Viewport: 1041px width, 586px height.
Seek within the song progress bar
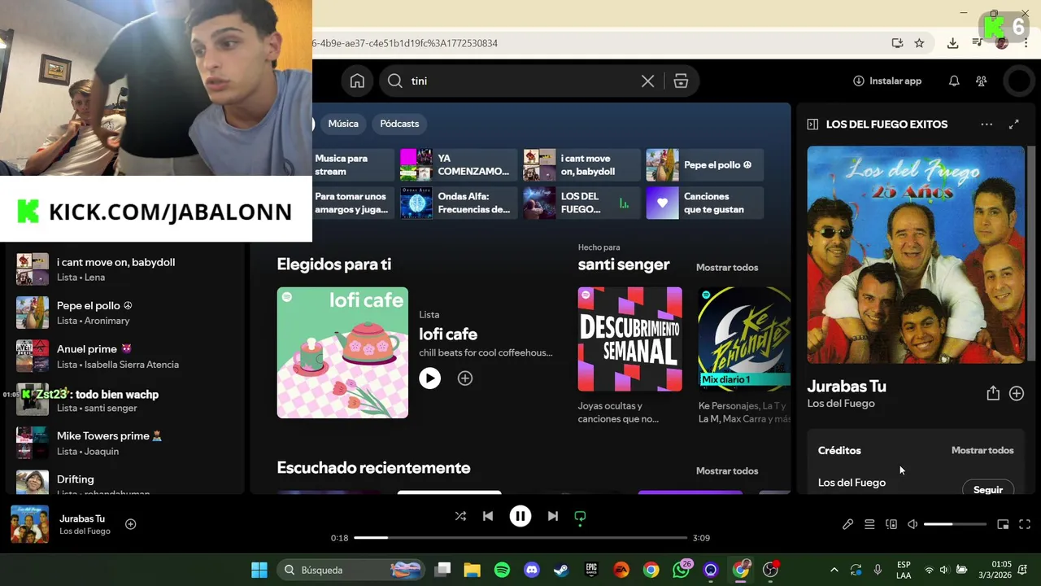pos(520,538)
